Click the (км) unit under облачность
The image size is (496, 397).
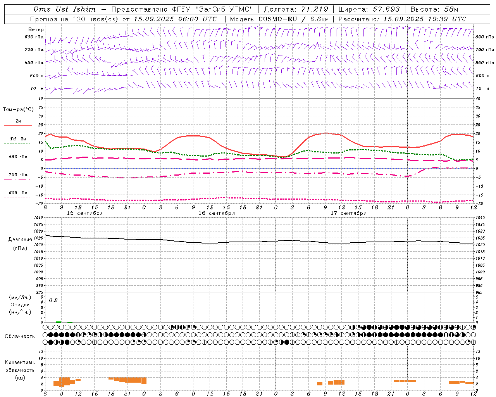[x=20, y=378]
